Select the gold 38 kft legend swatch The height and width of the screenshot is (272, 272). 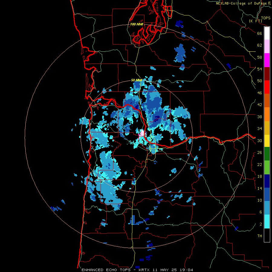point(267,128)
